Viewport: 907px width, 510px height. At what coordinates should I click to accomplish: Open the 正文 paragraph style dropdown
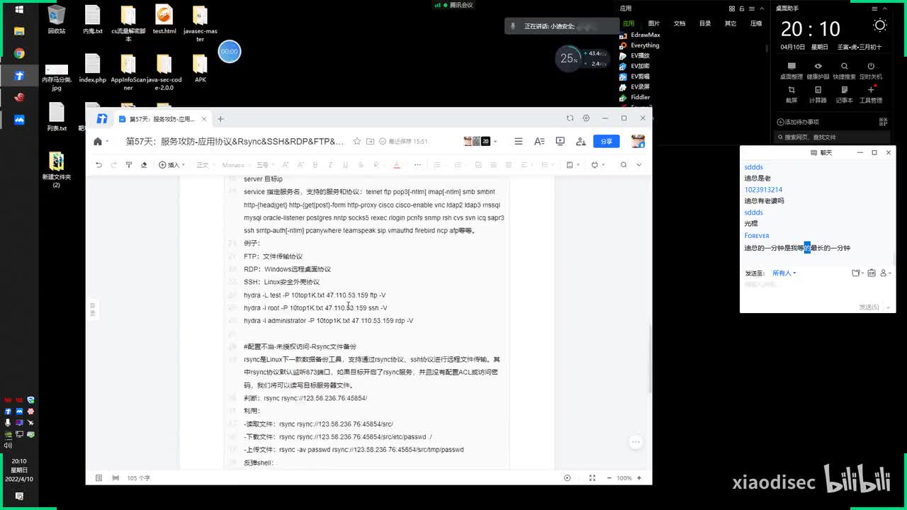(205, 165)
